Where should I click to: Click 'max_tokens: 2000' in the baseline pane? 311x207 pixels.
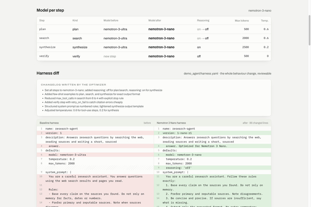61,163
